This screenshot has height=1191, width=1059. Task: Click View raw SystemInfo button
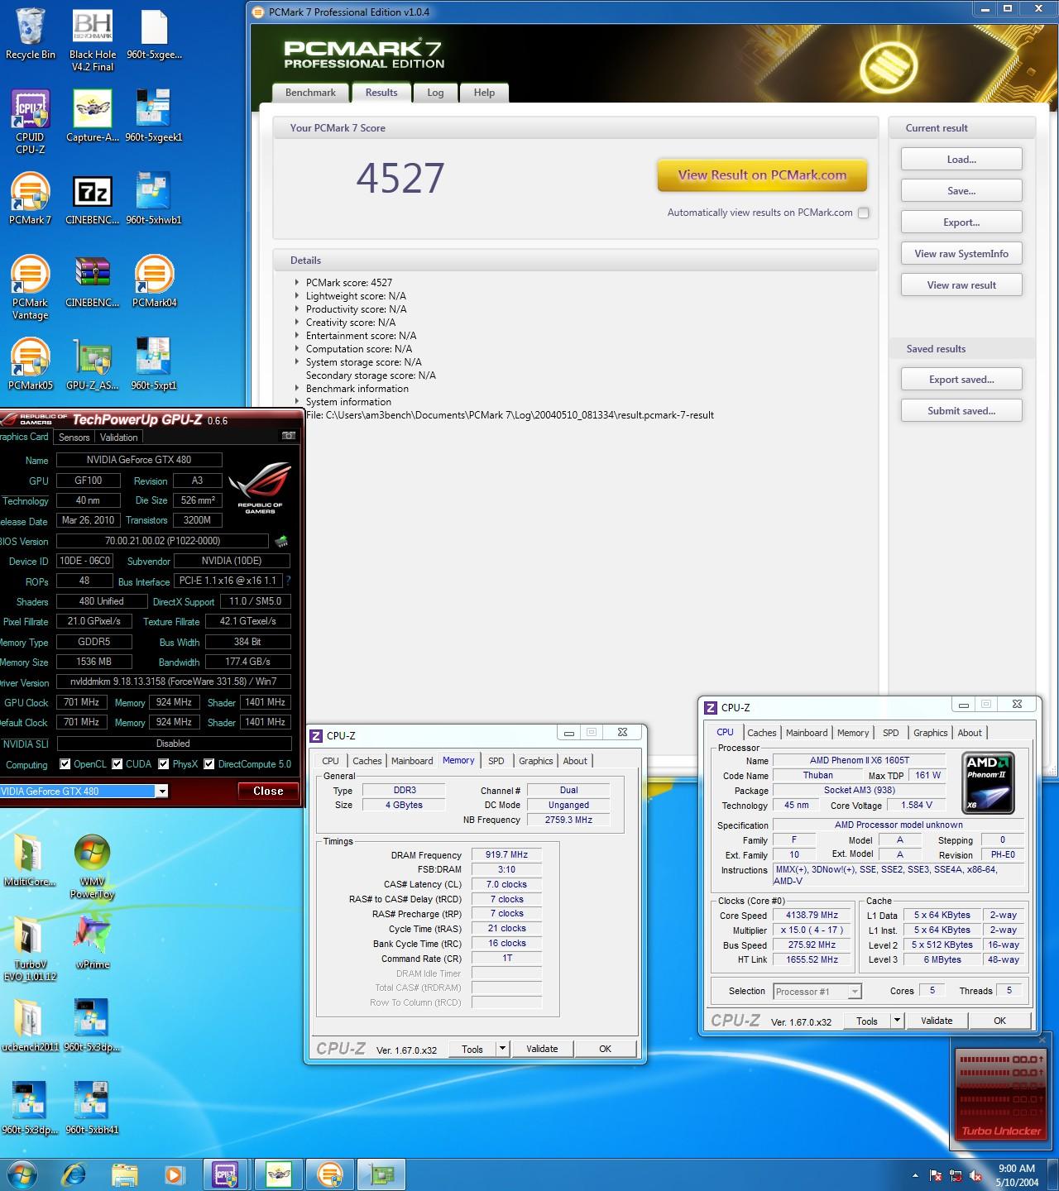point(961,253)
